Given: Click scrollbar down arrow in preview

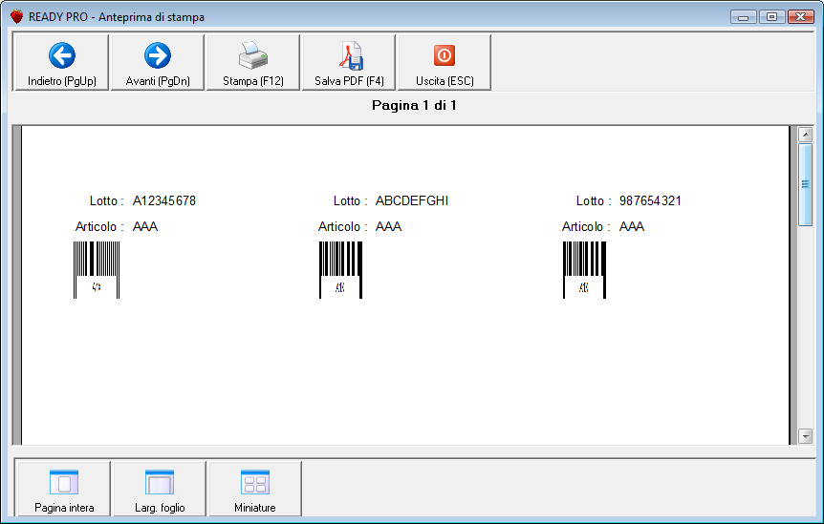Looking at the screenshot, I should tap(805, 436).
